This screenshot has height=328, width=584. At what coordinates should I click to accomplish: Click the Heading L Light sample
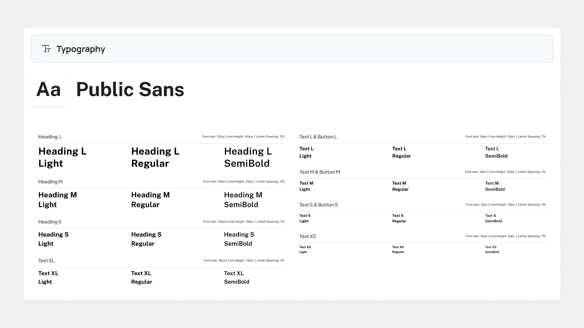(62, 157)
